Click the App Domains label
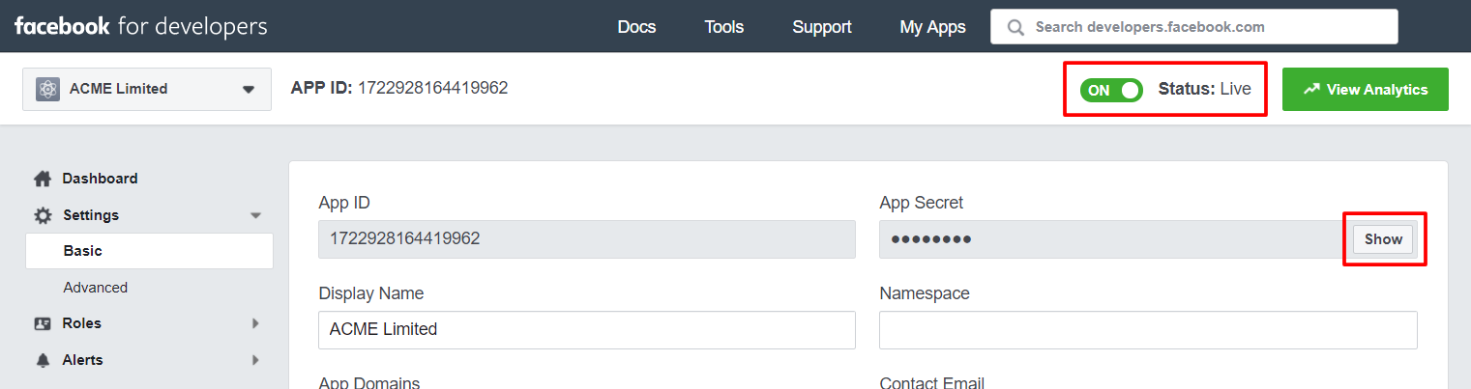This screenshot has height=389, width=1471. tap(369, 382)
